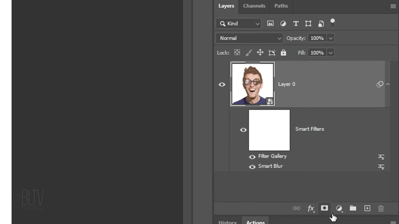Image resolution: width=399 pixels, height=224 pixels.
Task: Create a new adjustment layer
Action: (339, 208)
